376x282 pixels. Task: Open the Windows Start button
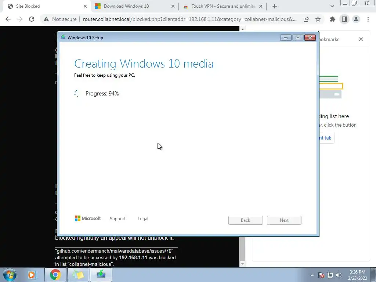point(10,275)
